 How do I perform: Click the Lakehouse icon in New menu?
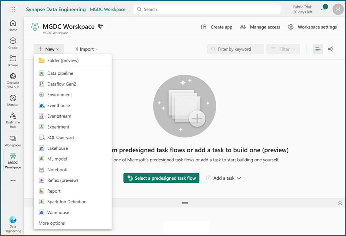coord(41,148)
